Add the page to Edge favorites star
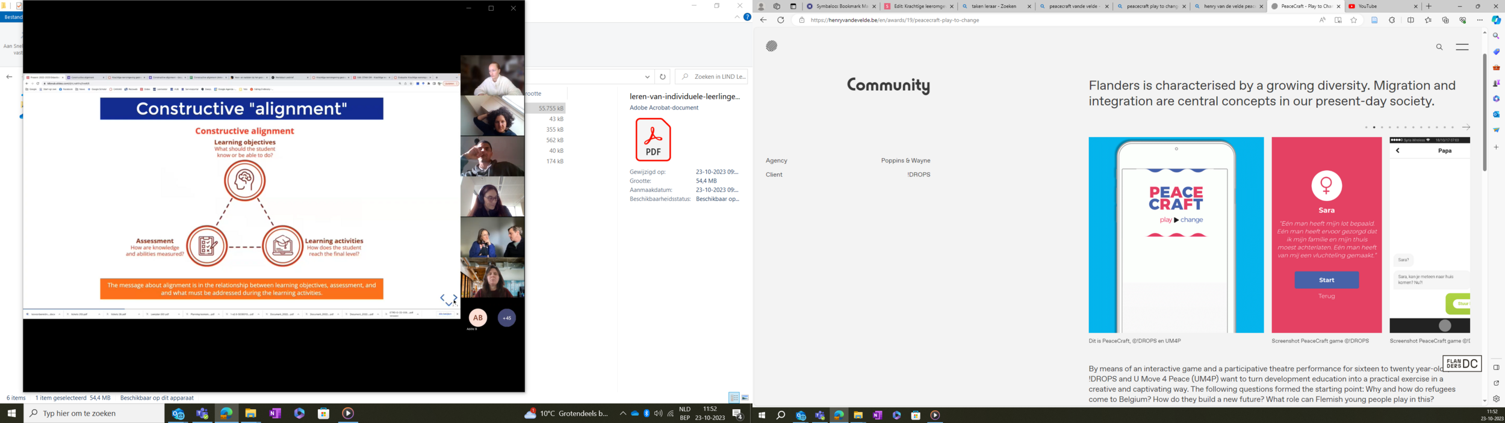 [x=1354, y=20]
